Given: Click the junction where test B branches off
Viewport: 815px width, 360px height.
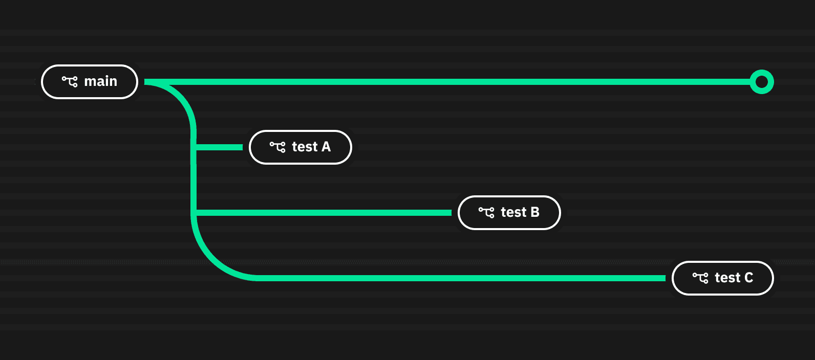Looking at the screenshot, I should (194, 213).
